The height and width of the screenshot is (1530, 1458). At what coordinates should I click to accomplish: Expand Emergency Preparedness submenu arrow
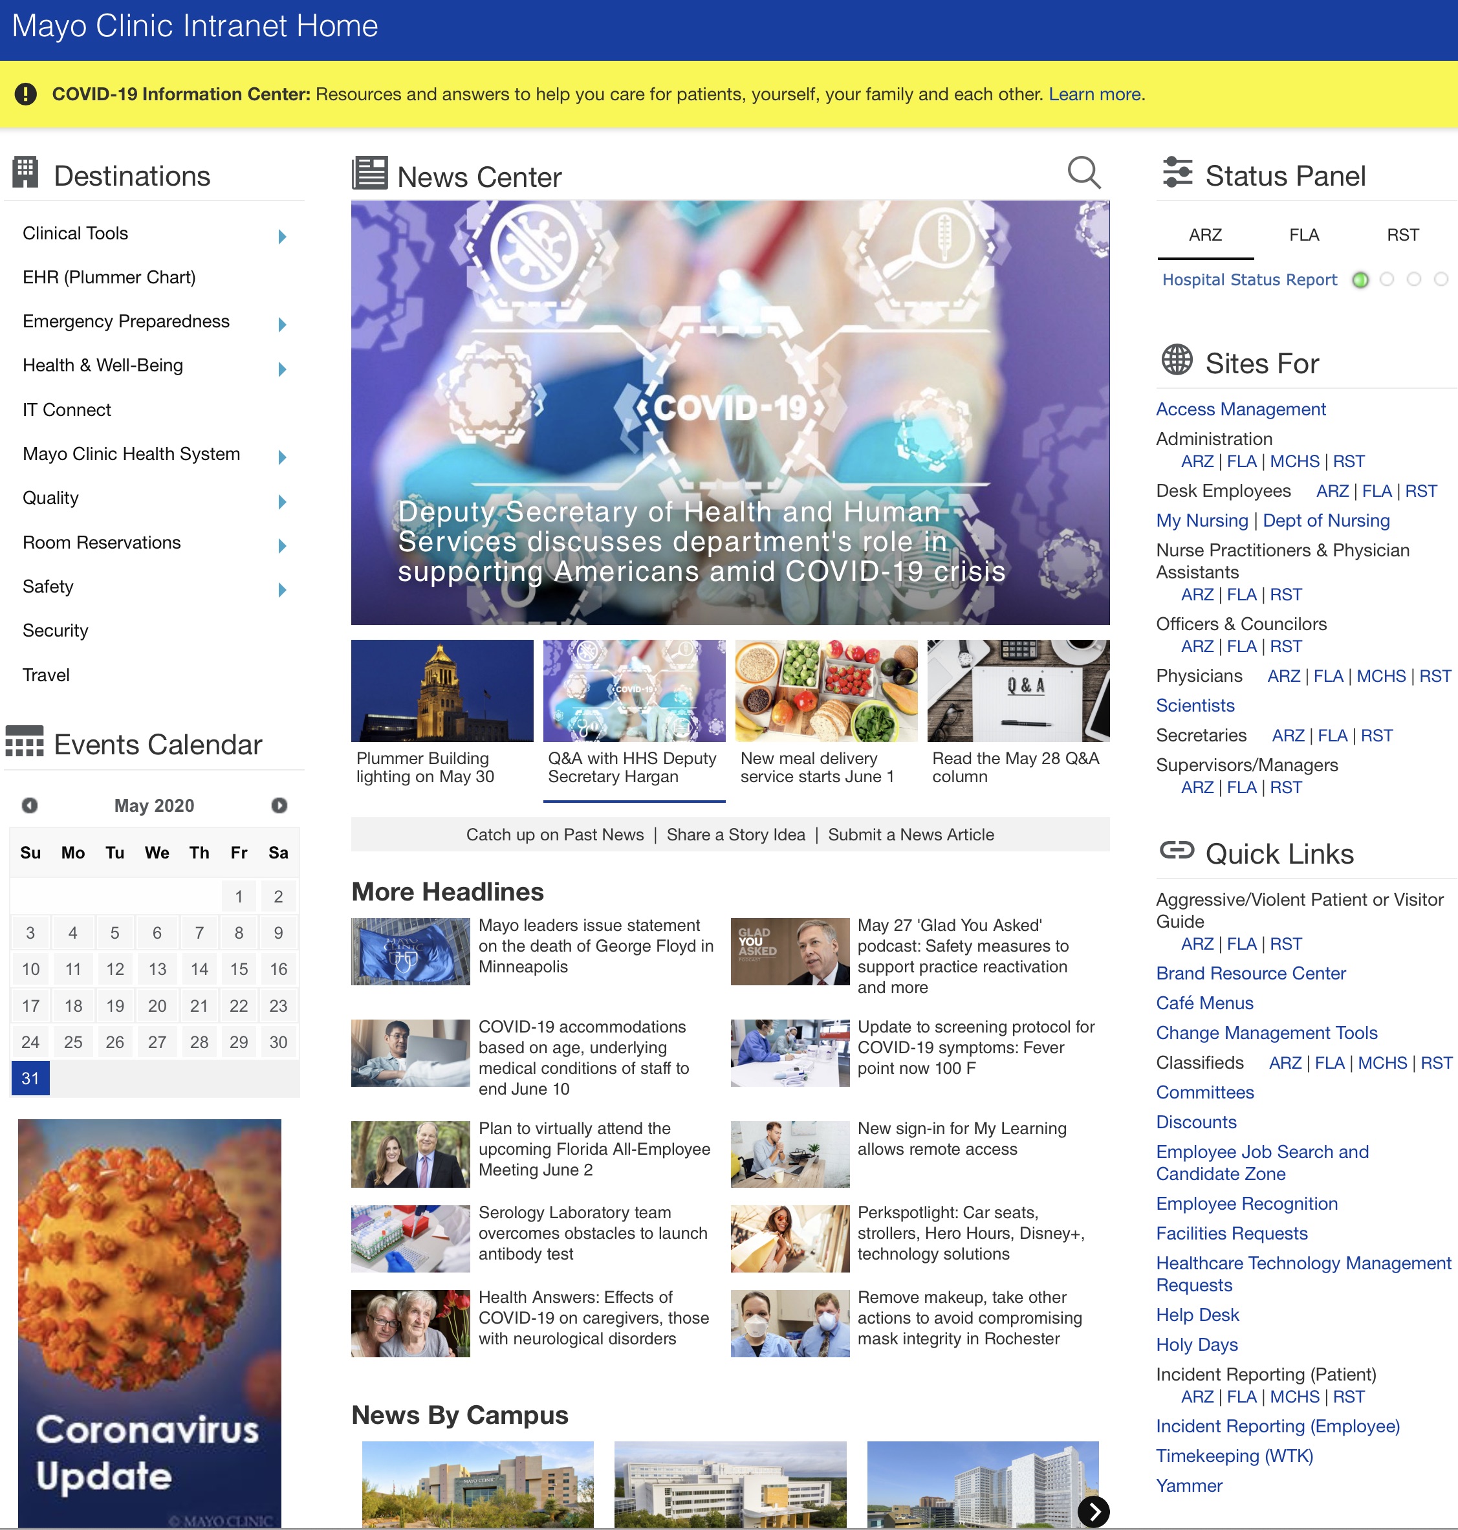point(282,324)
